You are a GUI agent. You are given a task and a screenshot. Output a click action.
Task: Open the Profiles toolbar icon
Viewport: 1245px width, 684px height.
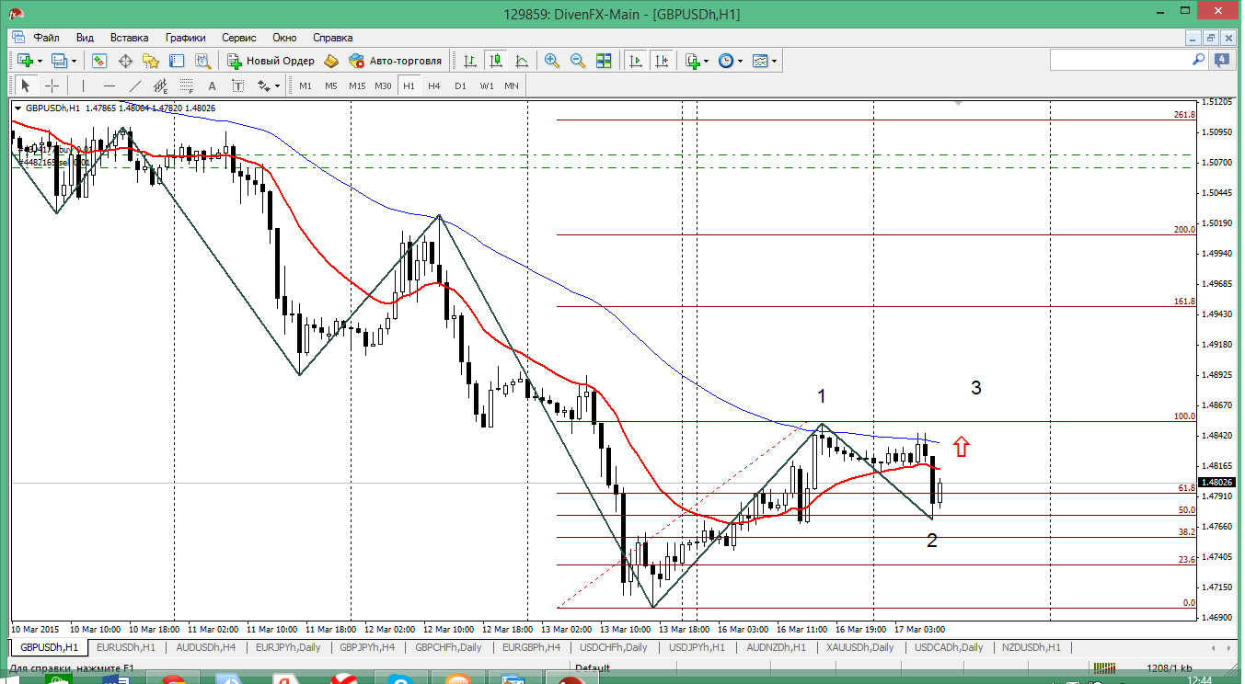click(x=60, y=61)
